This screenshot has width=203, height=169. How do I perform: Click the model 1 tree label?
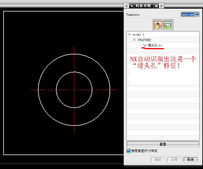coord(138,34)
